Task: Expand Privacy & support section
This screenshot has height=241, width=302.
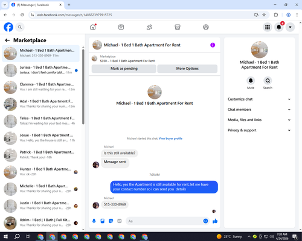Action: coord(259,130)
